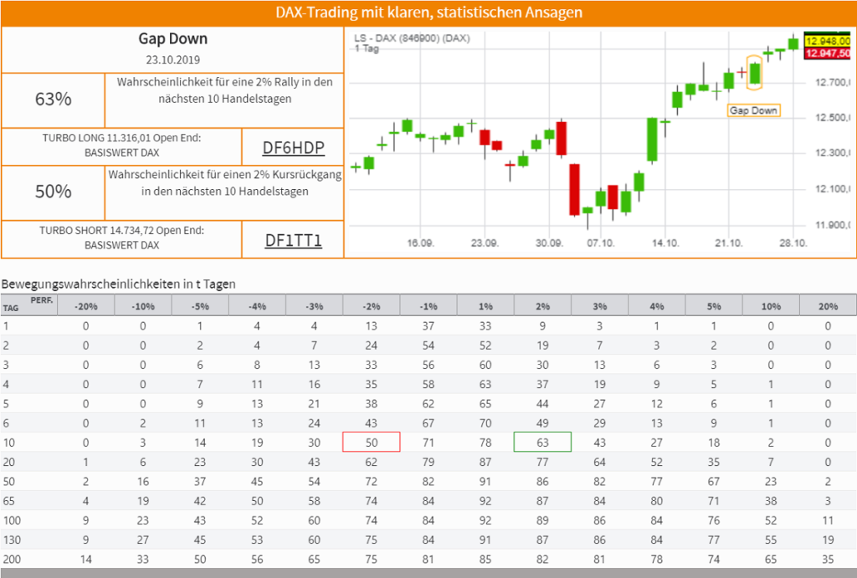The height and width of the screenshot is (578, 857).
Task: Click the TAG PERF. corner header cell
Action: tap(29, 304)
